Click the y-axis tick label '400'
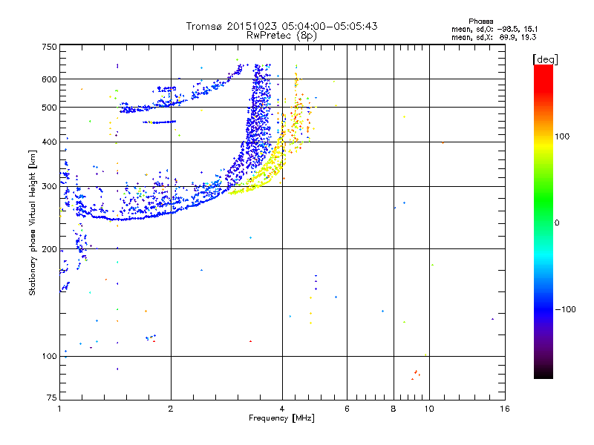The width and height of the screenshot is (594, 445). pos(49,142)
